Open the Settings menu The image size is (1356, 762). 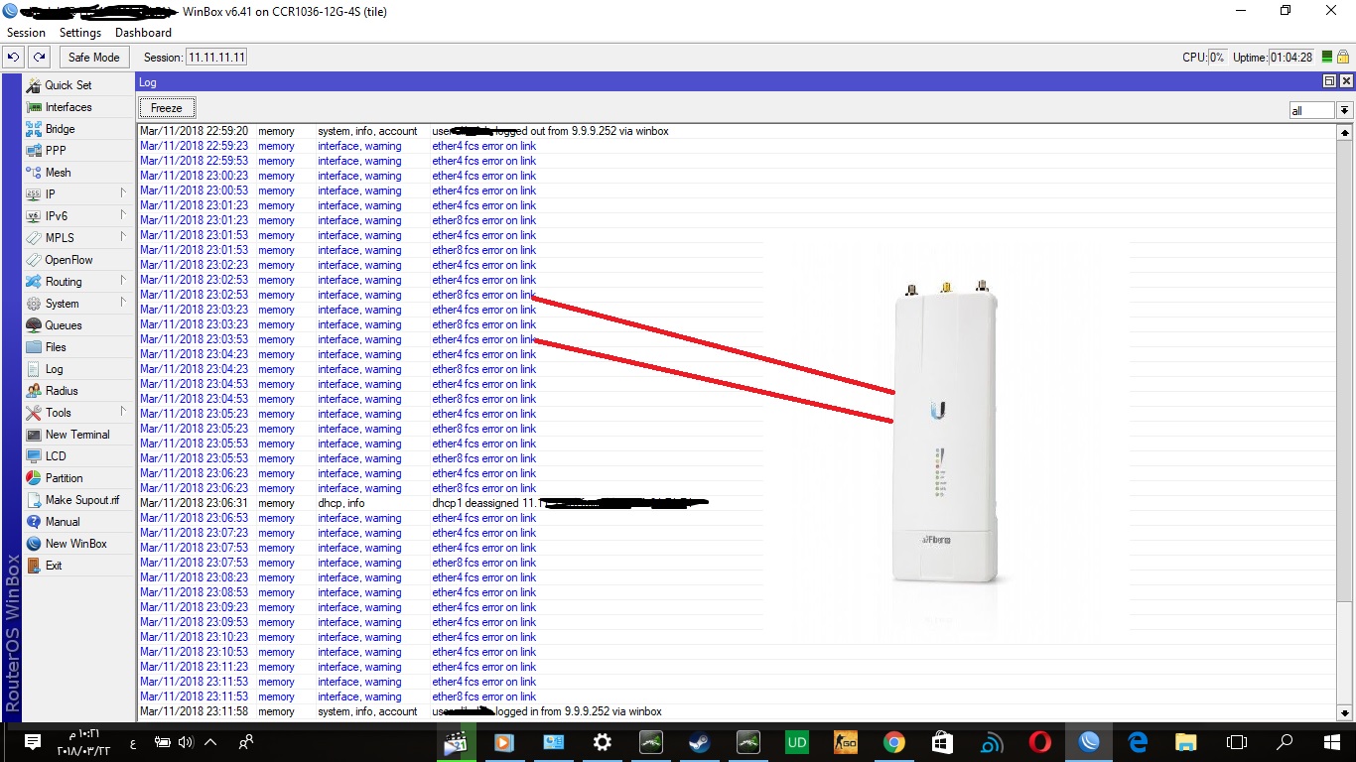[80, 33]
